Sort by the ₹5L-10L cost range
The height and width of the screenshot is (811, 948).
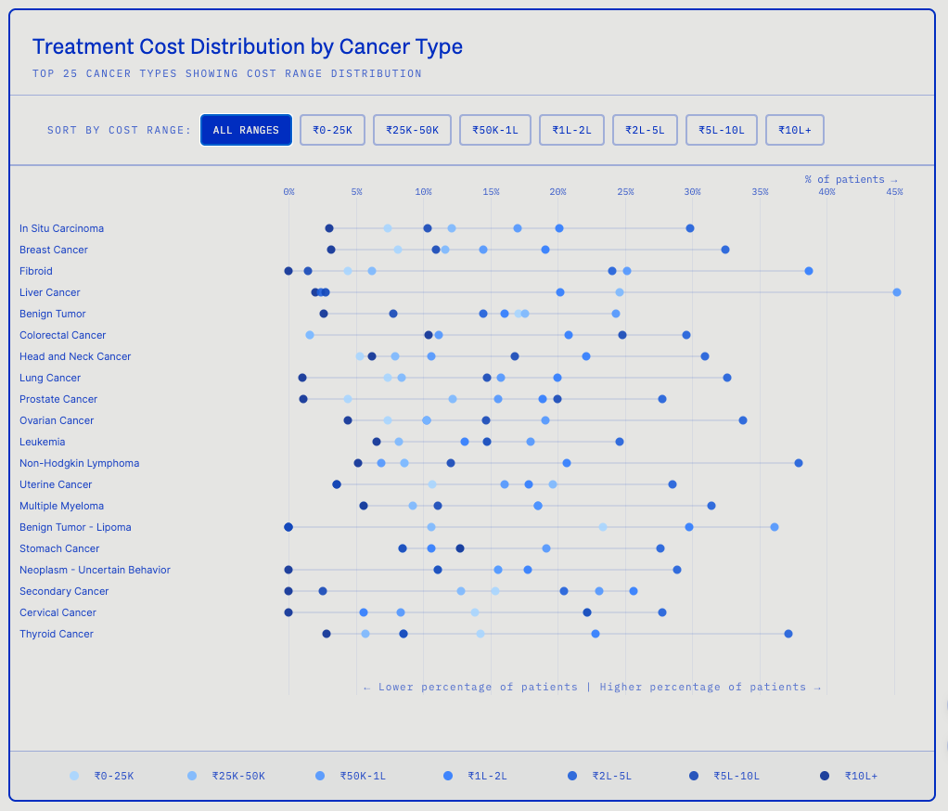tap(722, 130)
